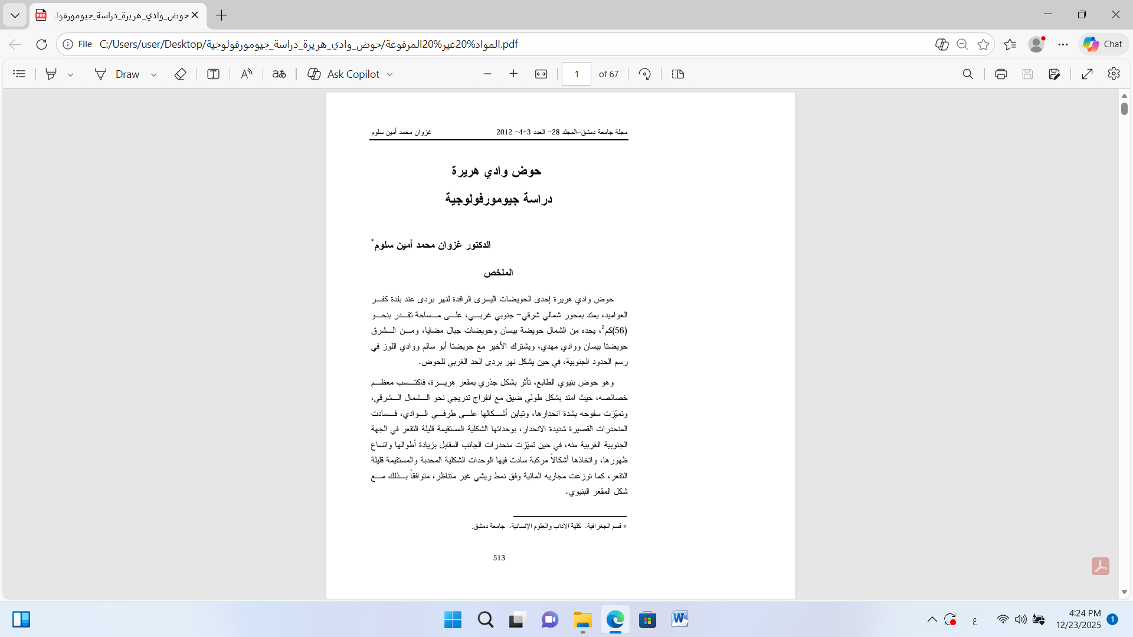This screenshot has width=1133, height=637.
Task: Open the Favorites list
Action: pos(1010,44)
